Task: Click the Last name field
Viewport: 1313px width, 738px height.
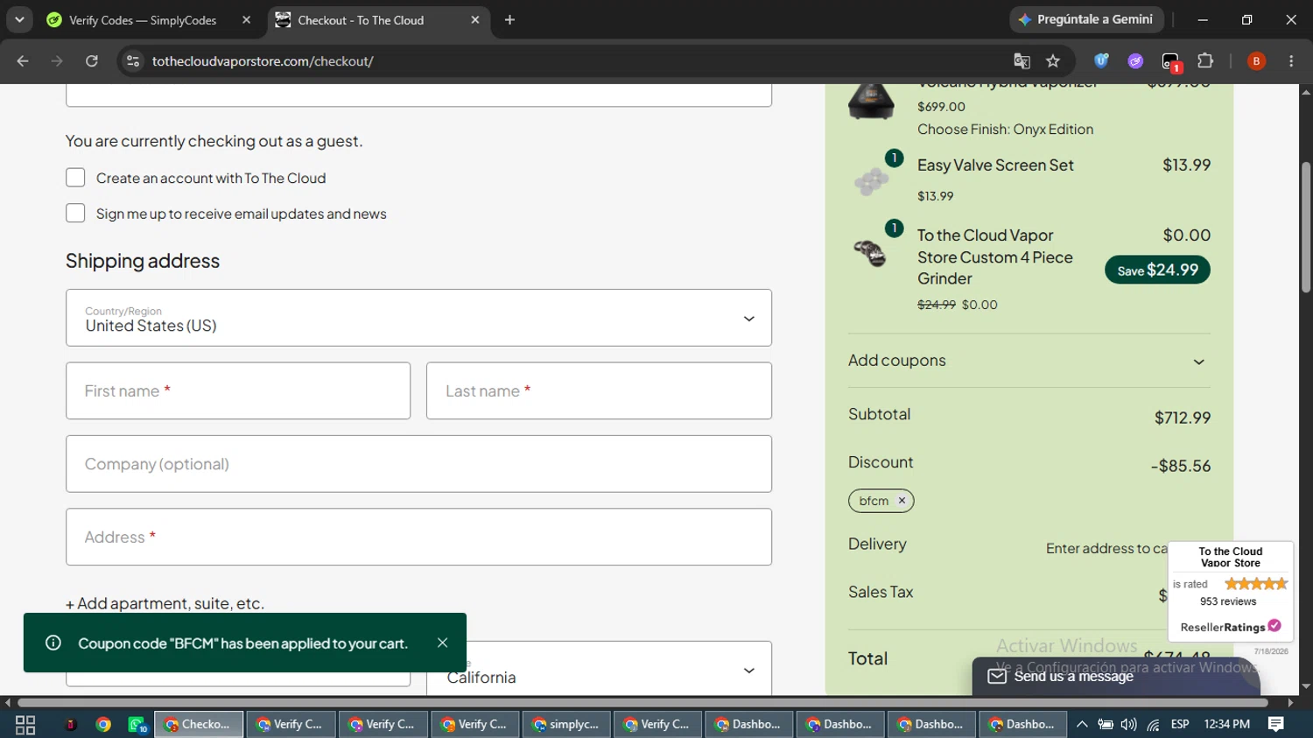Action: [x=599, y=390]
